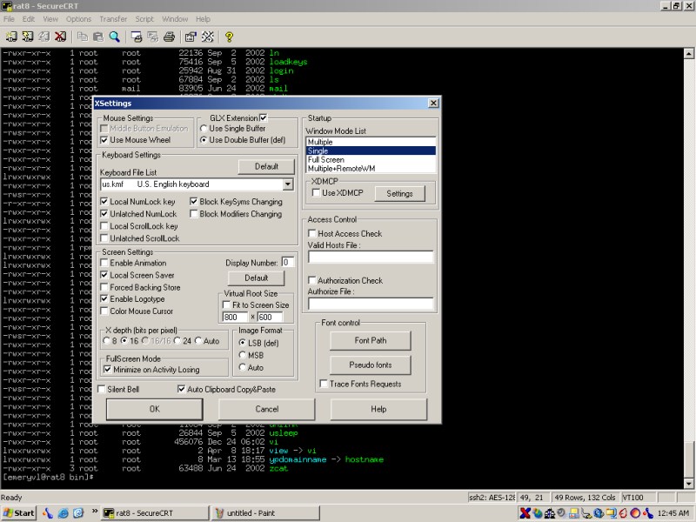Expand the Keyboard File List dropdown
Viewport: 696px width, 522px height.
(x=287, y=184)
